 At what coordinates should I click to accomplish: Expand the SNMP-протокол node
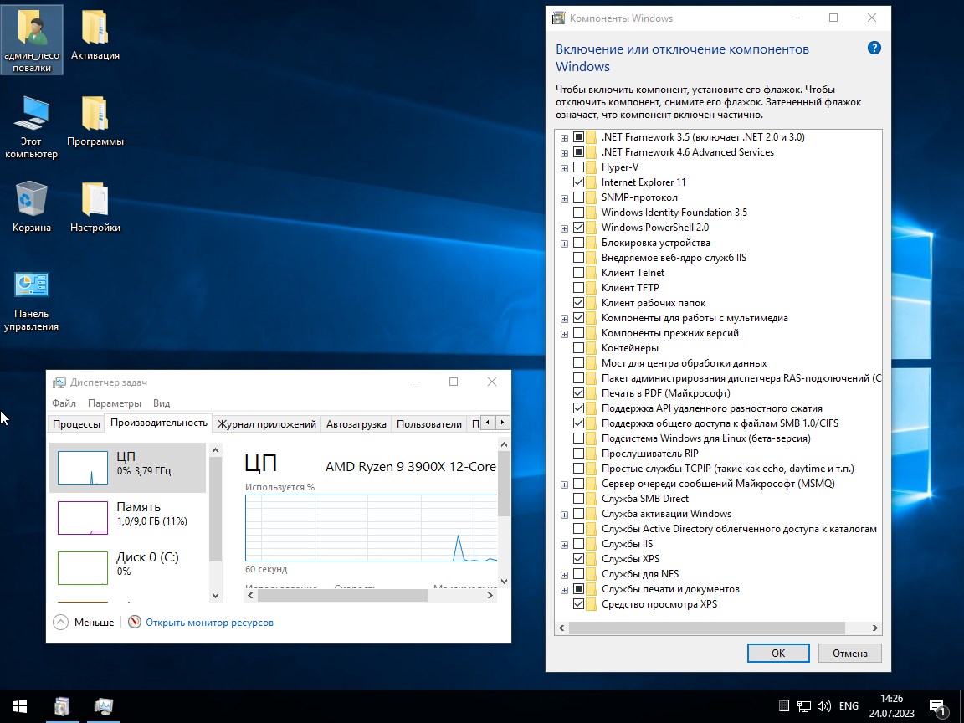coord(563,197)
